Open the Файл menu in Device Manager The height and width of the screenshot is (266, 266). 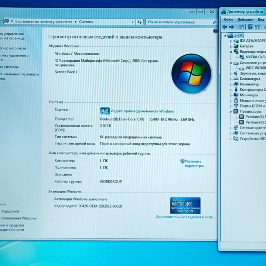228,19
